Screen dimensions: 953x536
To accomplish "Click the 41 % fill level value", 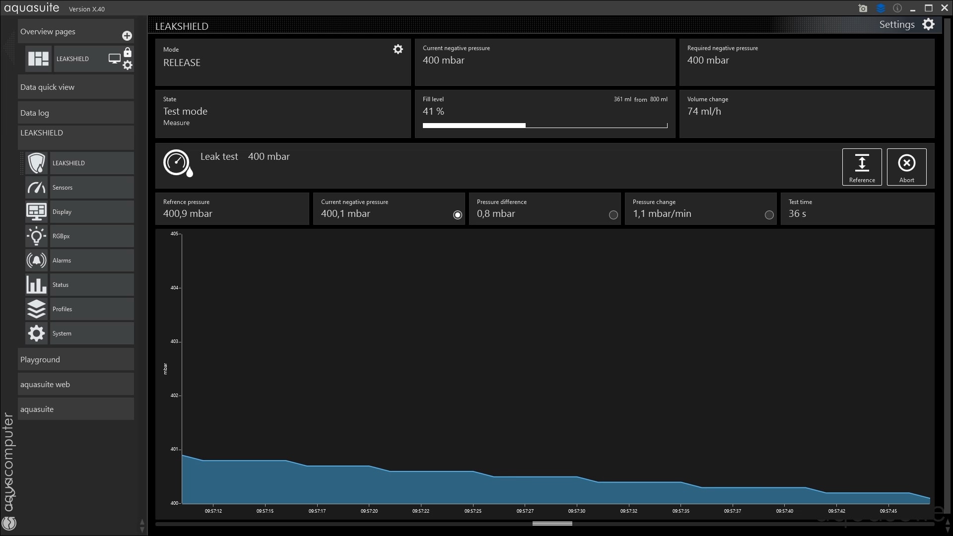I will pos(433,111).
